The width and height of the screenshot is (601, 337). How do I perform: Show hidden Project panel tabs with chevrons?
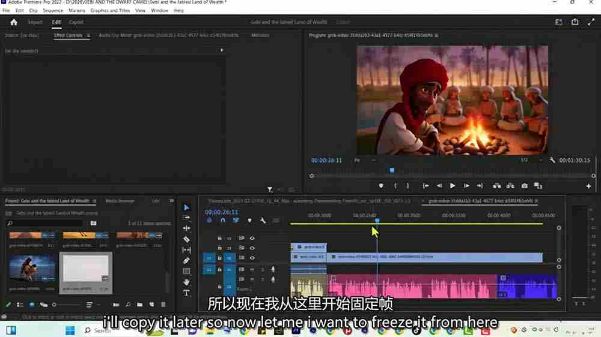point(172,201)
